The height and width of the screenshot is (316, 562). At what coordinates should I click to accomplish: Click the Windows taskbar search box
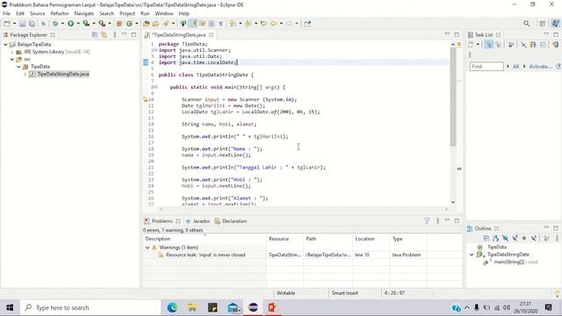pyautogui.click(x=90, y=308)
